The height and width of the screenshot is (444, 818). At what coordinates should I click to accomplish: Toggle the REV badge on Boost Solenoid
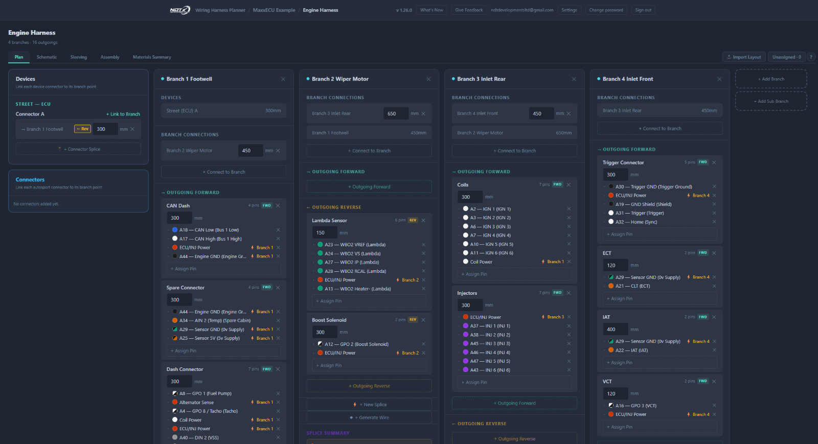pyautogui.click(x=413, y=320)
